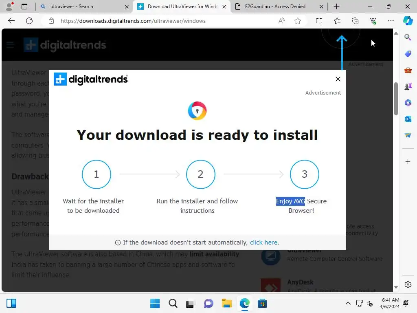
Task: Click 'Wait for the installer to be downloaded' text
Action: coord(93,206)
